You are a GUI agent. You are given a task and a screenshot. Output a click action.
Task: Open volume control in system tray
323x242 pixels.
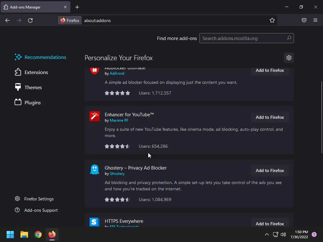283,234
